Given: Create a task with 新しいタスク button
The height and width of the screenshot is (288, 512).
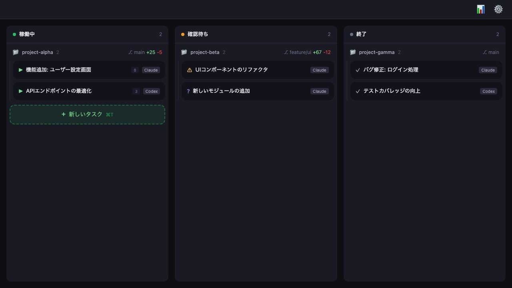Looking at the screenshot, I should [x=87, y=114].
